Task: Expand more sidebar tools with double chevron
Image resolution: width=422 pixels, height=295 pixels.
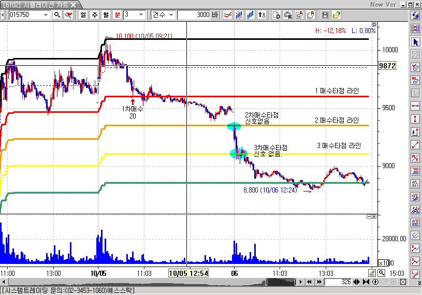Action: click(419, 283)
